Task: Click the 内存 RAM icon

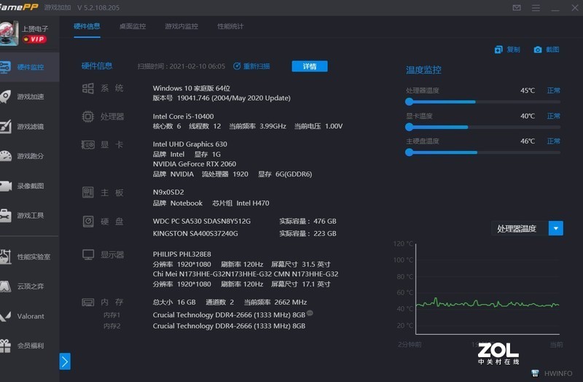Action: [87, 302]
